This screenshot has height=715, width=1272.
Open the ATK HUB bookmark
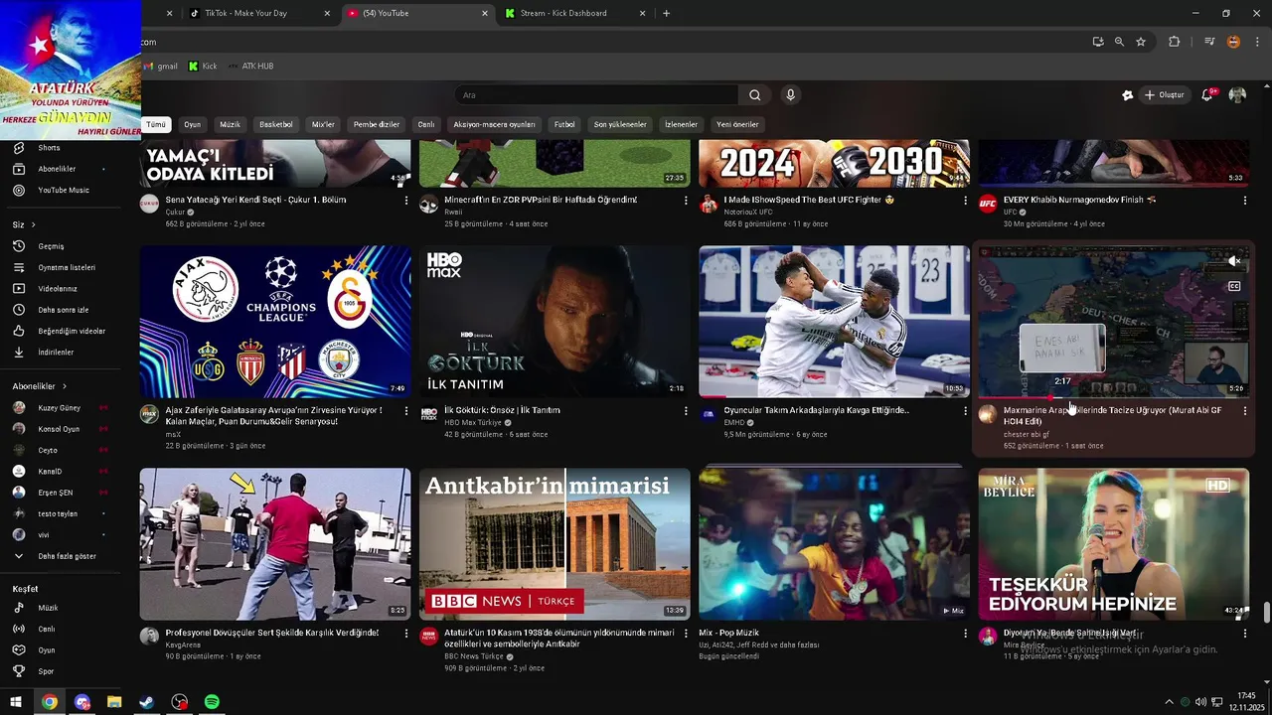(x=250, y=67)
